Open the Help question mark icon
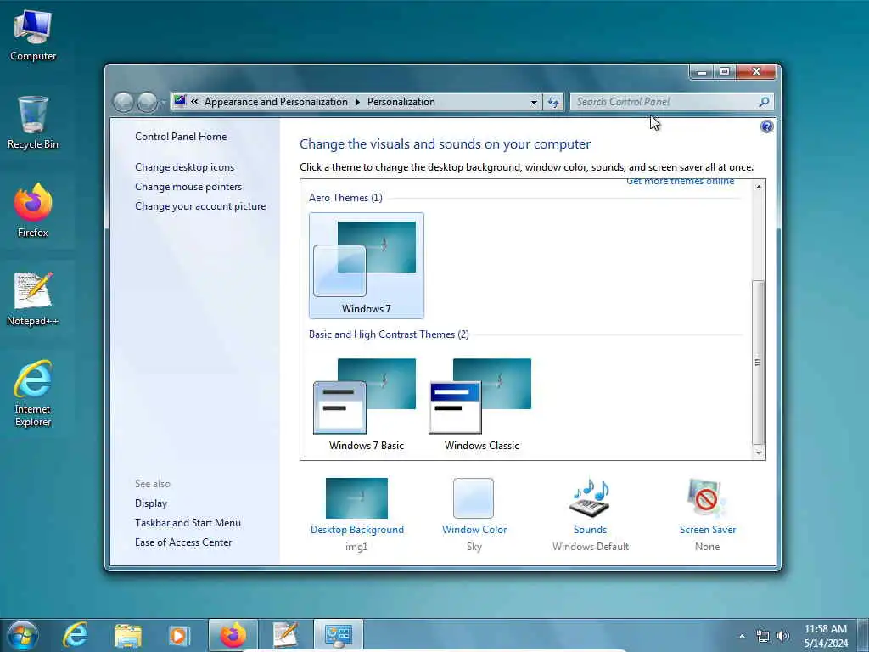 [767, 126]
